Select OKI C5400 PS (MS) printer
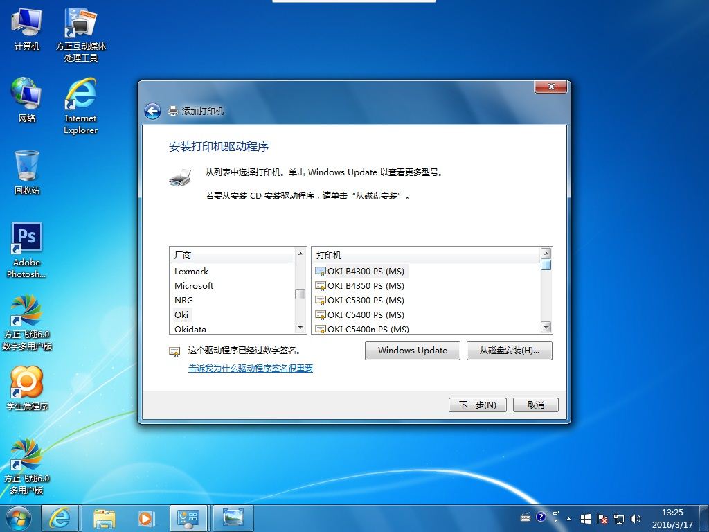 point(366,315)
